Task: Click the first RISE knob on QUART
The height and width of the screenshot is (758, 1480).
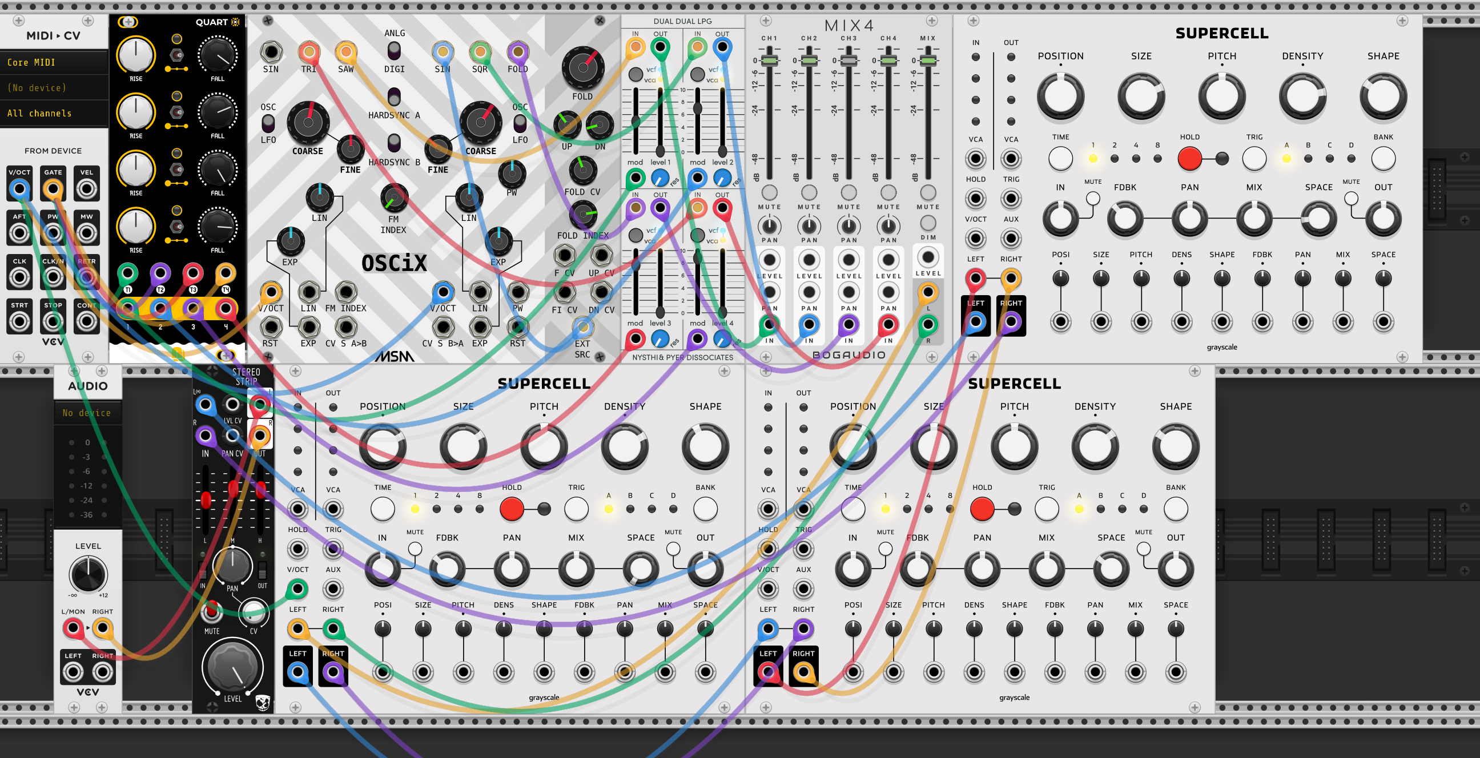Action: pos(135,55)
